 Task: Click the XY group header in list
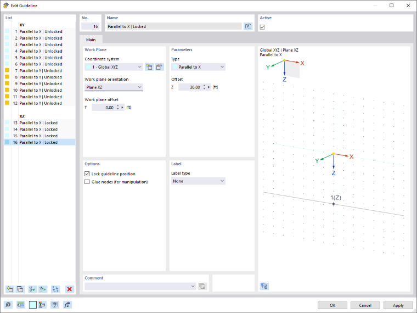point(22,25)
